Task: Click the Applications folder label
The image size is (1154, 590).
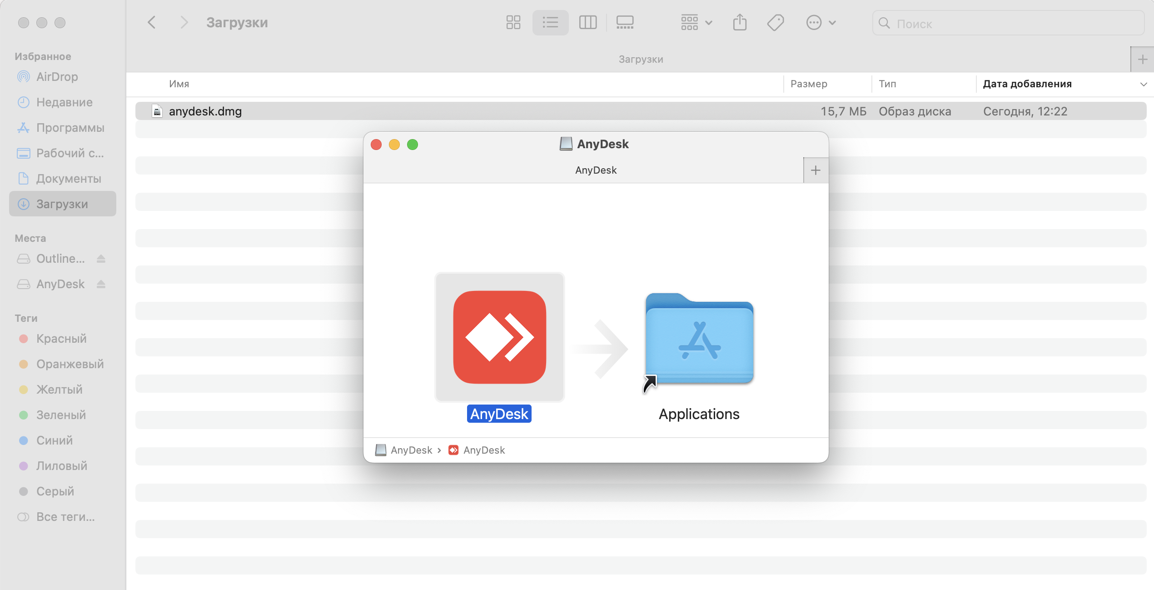Action: 699,414
